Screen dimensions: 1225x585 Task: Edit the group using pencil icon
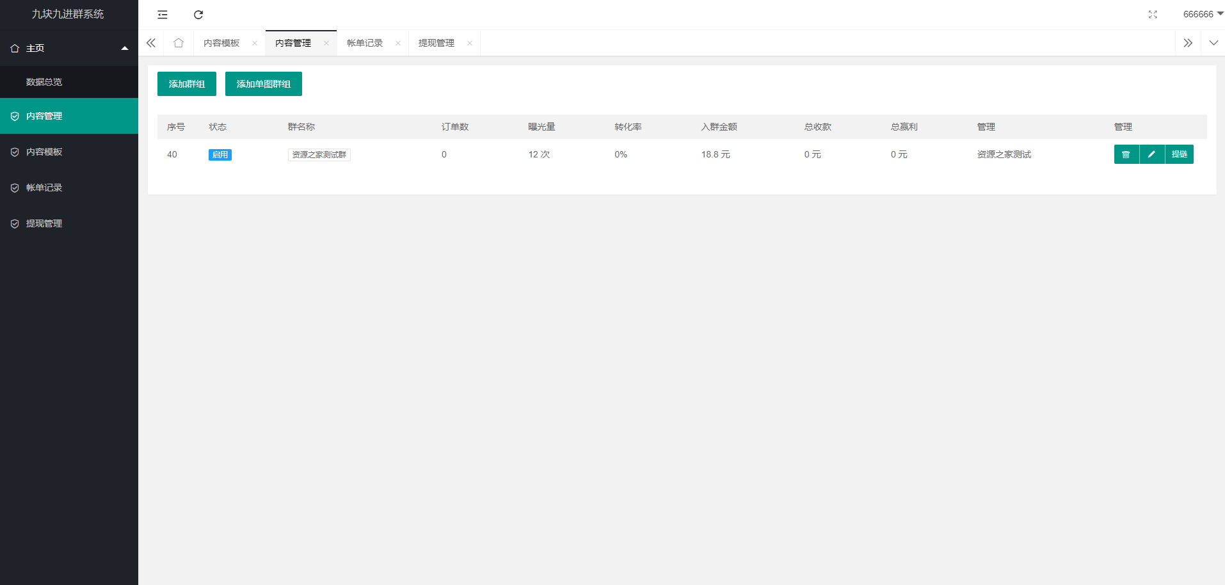1152,154
